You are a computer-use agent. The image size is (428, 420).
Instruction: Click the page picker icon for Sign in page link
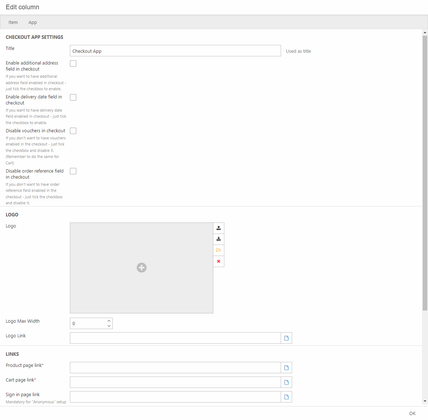click(286, 397)
